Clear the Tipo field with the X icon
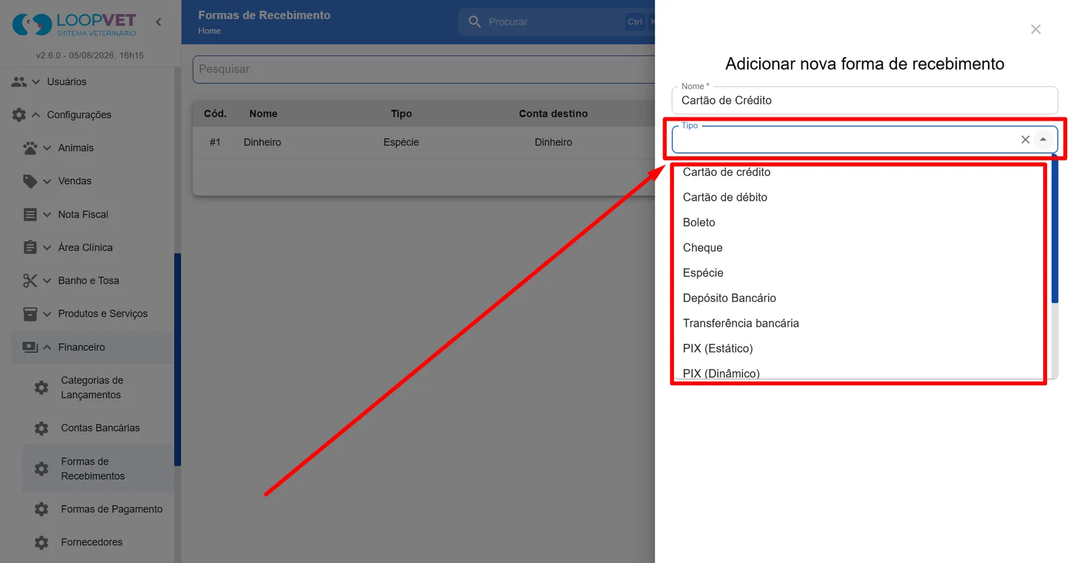Image resolution: width=1074 pixels, height=563 pixels. pos(1025,140)
